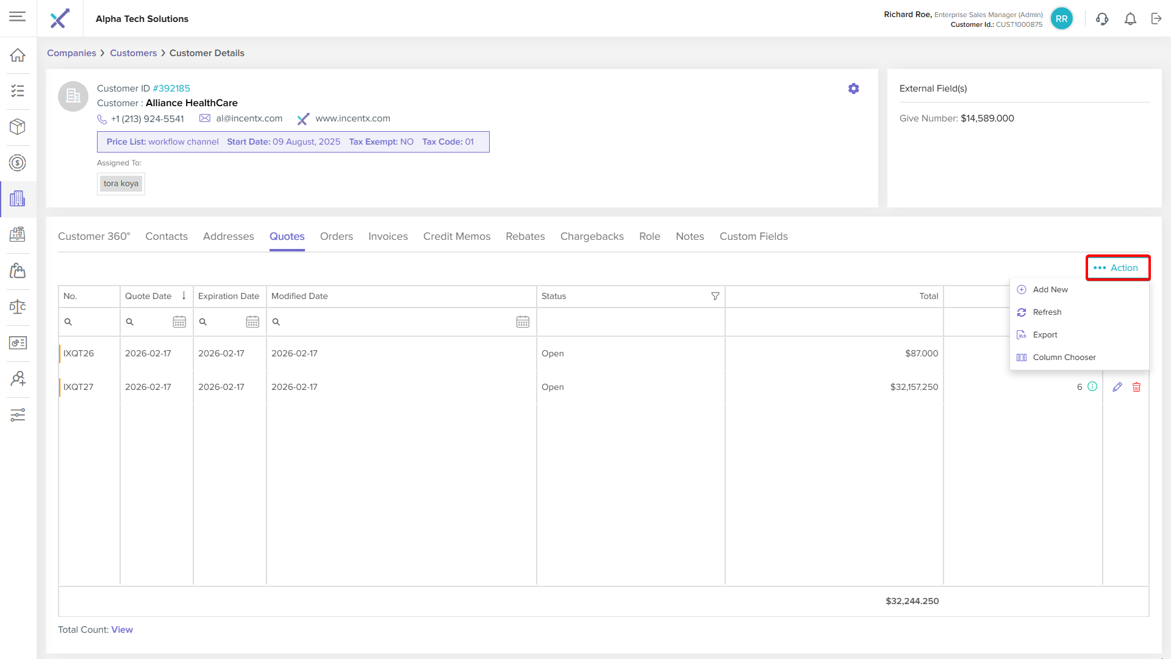Toggle Quote Date sort order
Image resolution: width=1171 pixels, height=659 pixels.
tap(184, 296)
